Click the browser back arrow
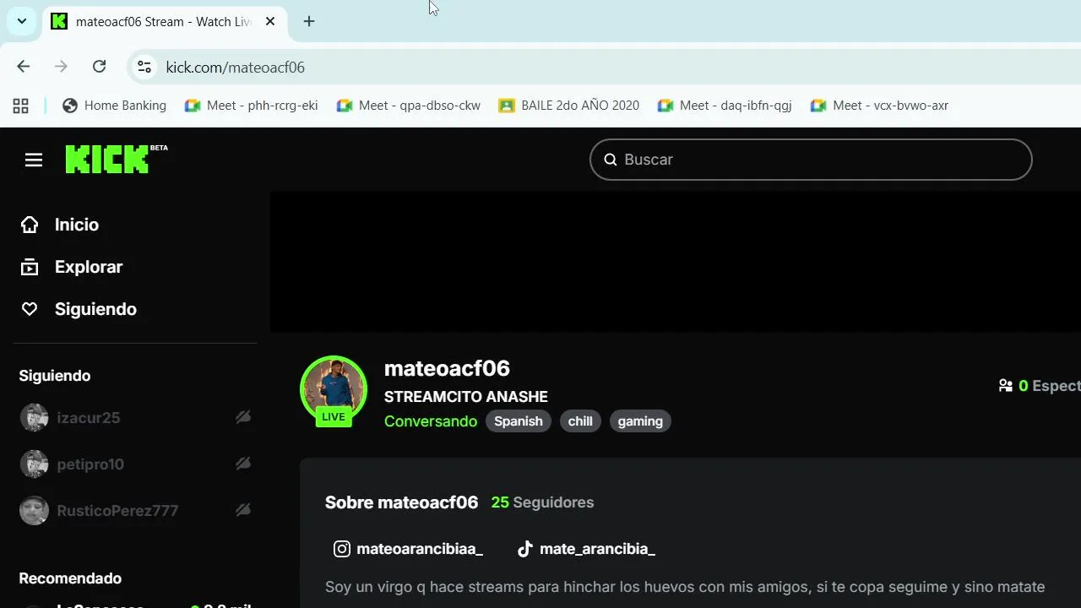This screenshot has width=1081, height=608. (24, 67)
